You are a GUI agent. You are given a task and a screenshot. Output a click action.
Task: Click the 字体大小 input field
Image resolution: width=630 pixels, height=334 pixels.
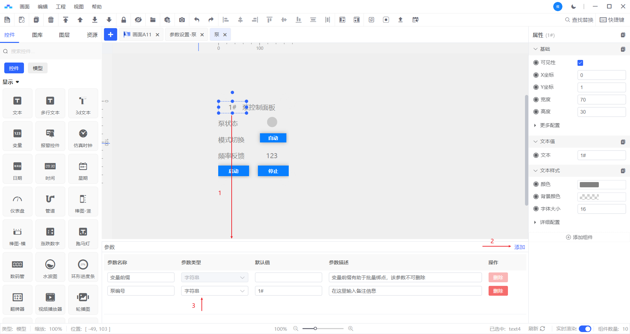[601, 209]
